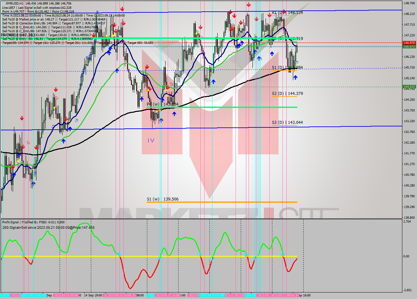Click the S2 (D) 144.379 support label
The width and height of the screenshot is (417, 299).
[287, 94]
